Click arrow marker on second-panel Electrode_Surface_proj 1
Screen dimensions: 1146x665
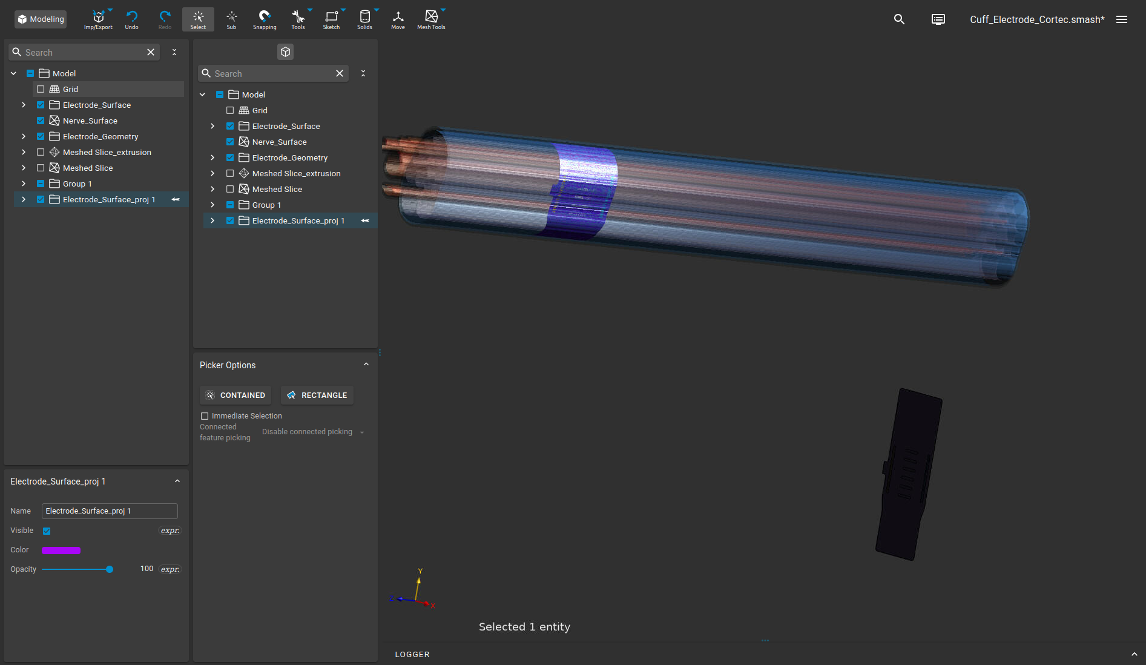pos(365,220)
